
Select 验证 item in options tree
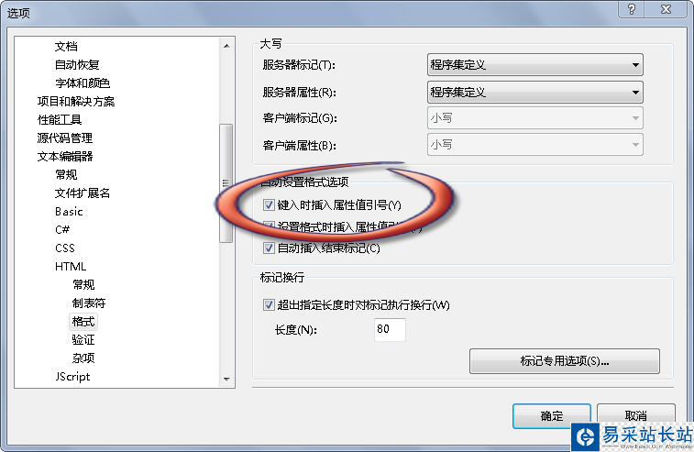pos(83,339)
